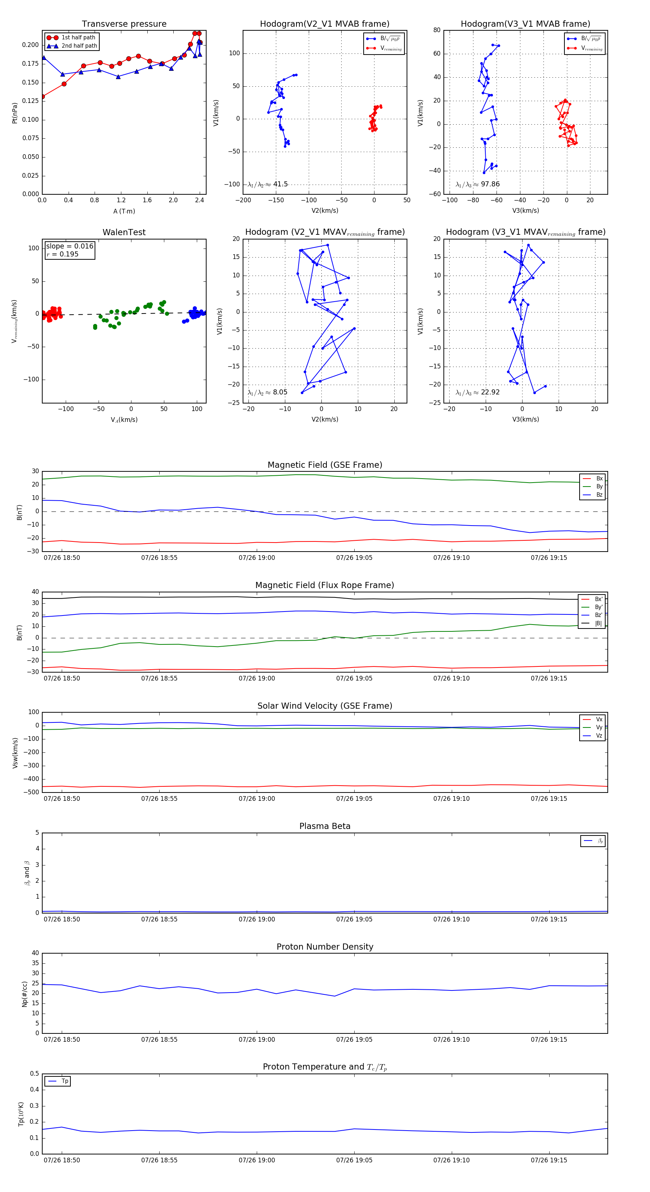Click the 'Magnetic Field (Flux Rope Frame)' title
This screenshot has height=1192, width=650.
point(325,586)
